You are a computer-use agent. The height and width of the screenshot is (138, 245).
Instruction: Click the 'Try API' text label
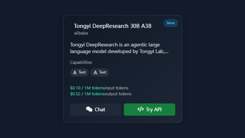tap(153, 109)
